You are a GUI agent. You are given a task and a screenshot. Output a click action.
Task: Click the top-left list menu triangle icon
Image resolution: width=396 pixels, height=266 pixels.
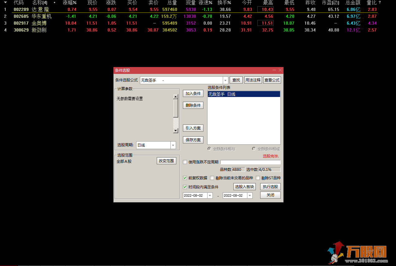point(5,2)
